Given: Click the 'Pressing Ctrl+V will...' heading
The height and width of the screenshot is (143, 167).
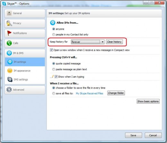Looking at the screenshot, I should [x=64, y=57].
